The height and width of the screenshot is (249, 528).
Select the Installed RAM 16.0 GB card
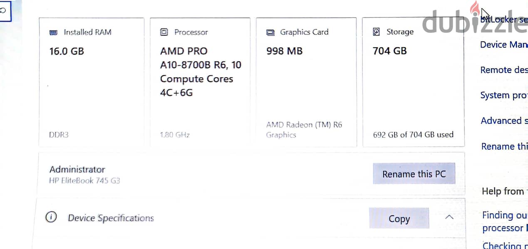coord(92,82)
